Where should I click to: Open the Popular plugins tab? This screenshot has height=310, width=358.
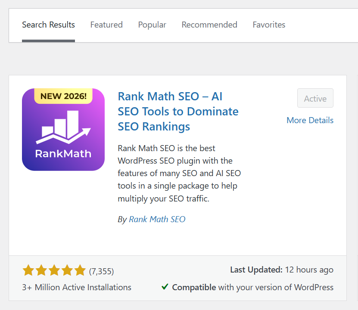click(x=152, y=25)
